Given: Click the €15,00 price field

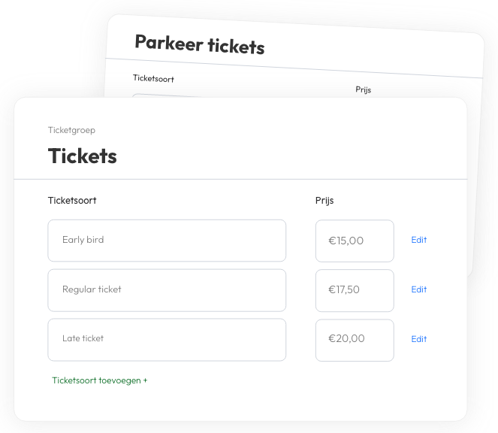Looking at the screenshot, I should click(354, 241).
